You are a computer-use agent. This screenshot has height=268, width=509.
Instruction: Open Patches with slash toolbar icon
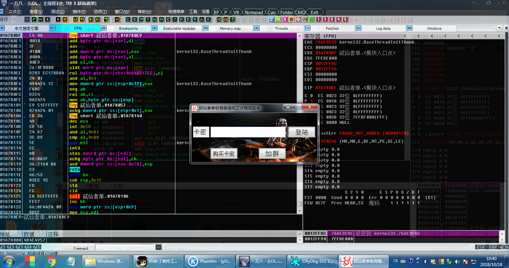[175, 19]
